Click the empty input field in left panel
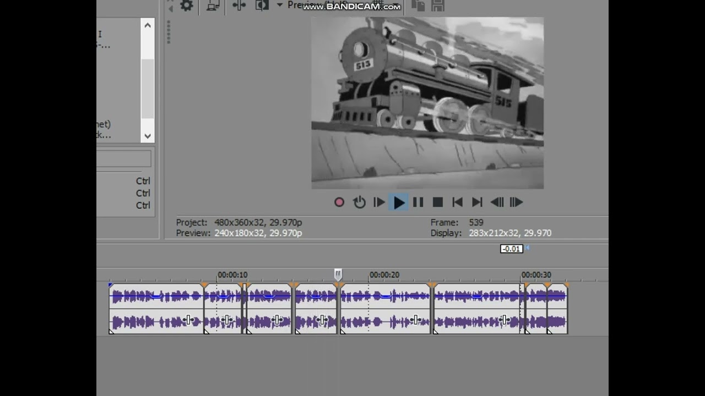 124,158
